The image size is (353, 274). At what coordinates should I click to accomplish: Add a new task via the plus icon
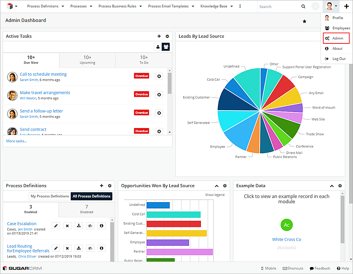click(159, 36)
